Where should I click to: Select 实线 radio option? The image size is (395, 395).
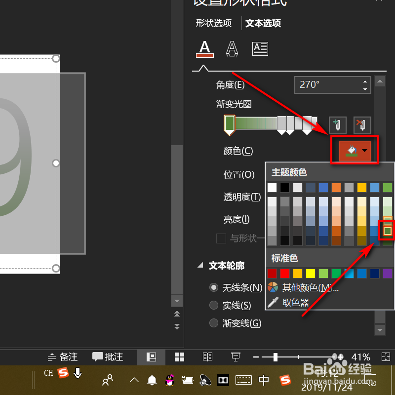(x=214, y=305)
